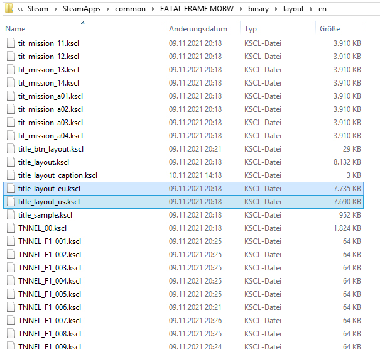Click file name title_layout_eu.kscl
The image size is (380, 349).
49,189
